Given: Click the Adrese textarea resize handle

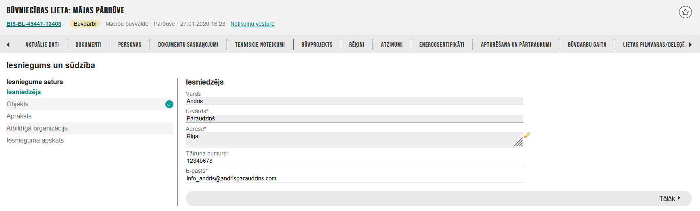Looking at the screenshot, I should pos(519,142).
